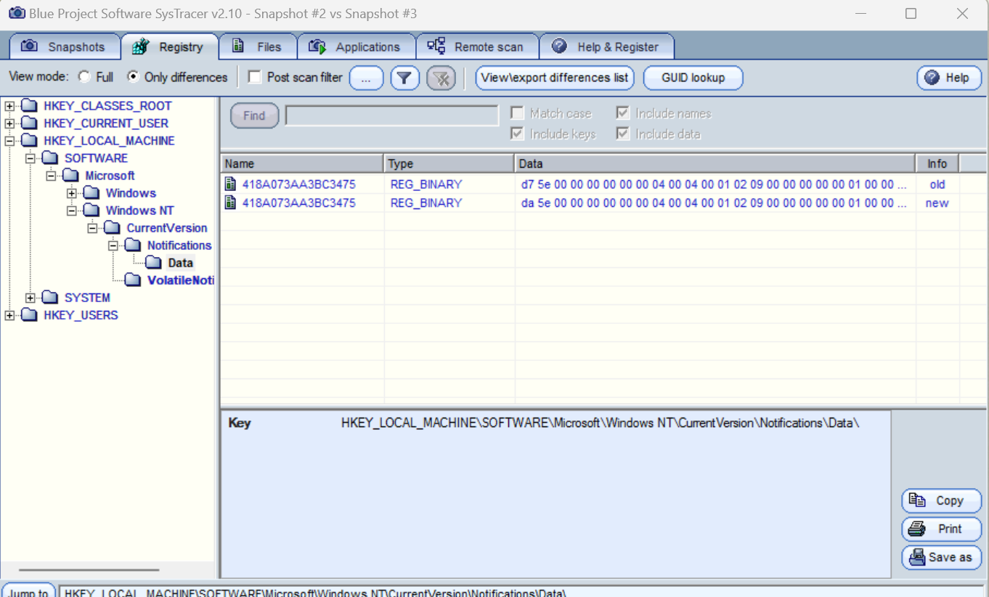
Task: Click the funnel filter icon button
Action: [405, 78]
